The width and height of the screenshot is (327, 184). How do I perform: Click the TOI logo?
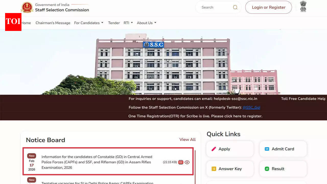(x=13, y=22)
